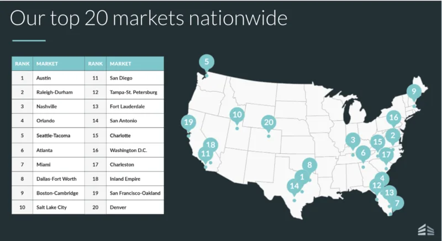Click map pin number 18 in California
Screen dimensions: 442x241
tap(211, 147)
